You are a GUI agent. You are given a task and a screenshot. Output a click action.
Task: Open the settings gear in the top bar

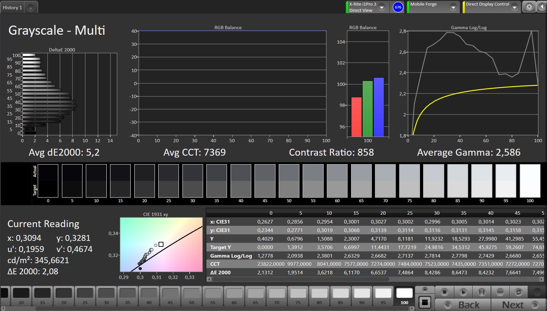(529, 7)
